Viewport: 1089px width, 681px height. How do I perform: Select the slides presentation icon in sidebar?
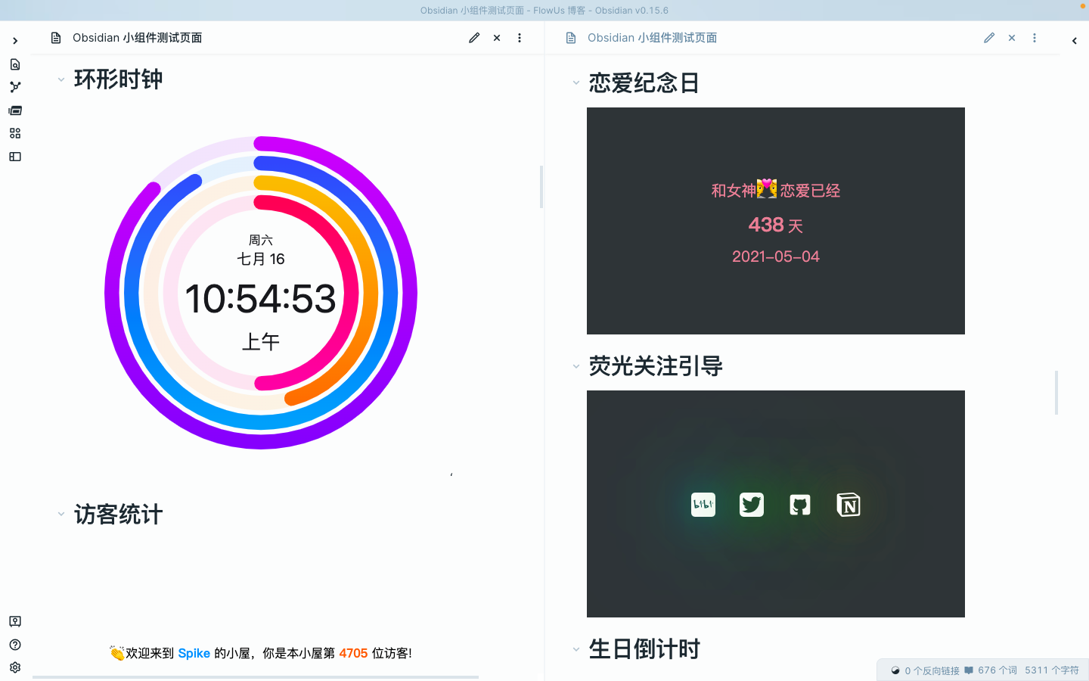point(15,110)
